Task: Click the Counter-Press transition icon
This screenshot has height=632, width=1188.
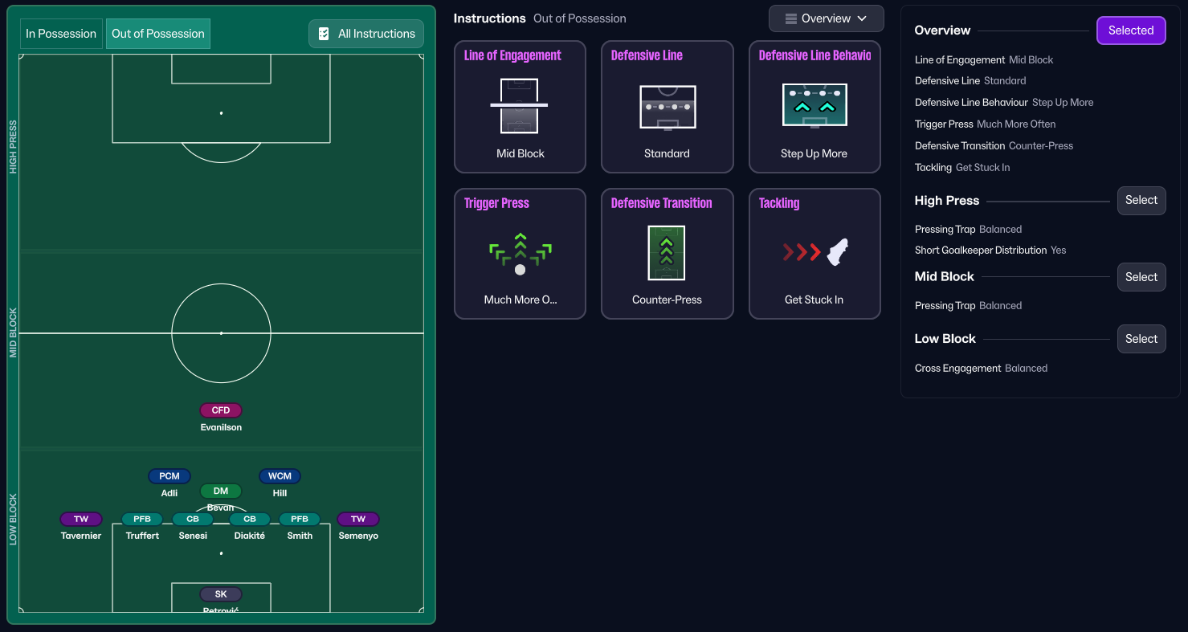Action: (x=667, y=253)
